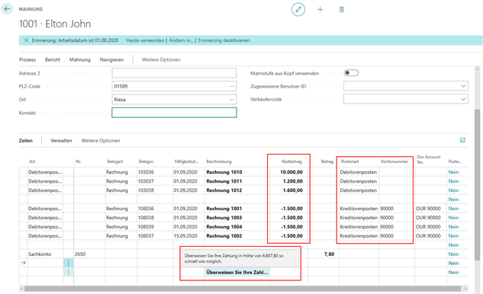The width and height of the screenshot is (483, 294).
Task: Click scroll left arrow of horizontal scrollbar
Action: point(21,289)
